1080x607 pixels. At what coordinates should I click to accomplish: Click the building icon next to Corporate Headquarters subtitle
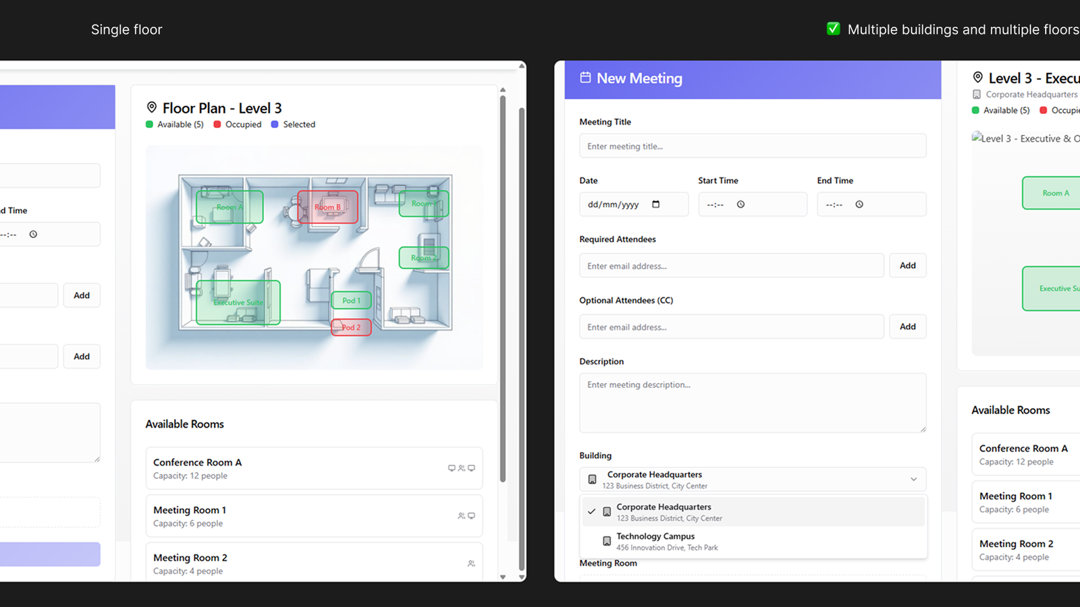pyautogui.click(x=977, y=94)
